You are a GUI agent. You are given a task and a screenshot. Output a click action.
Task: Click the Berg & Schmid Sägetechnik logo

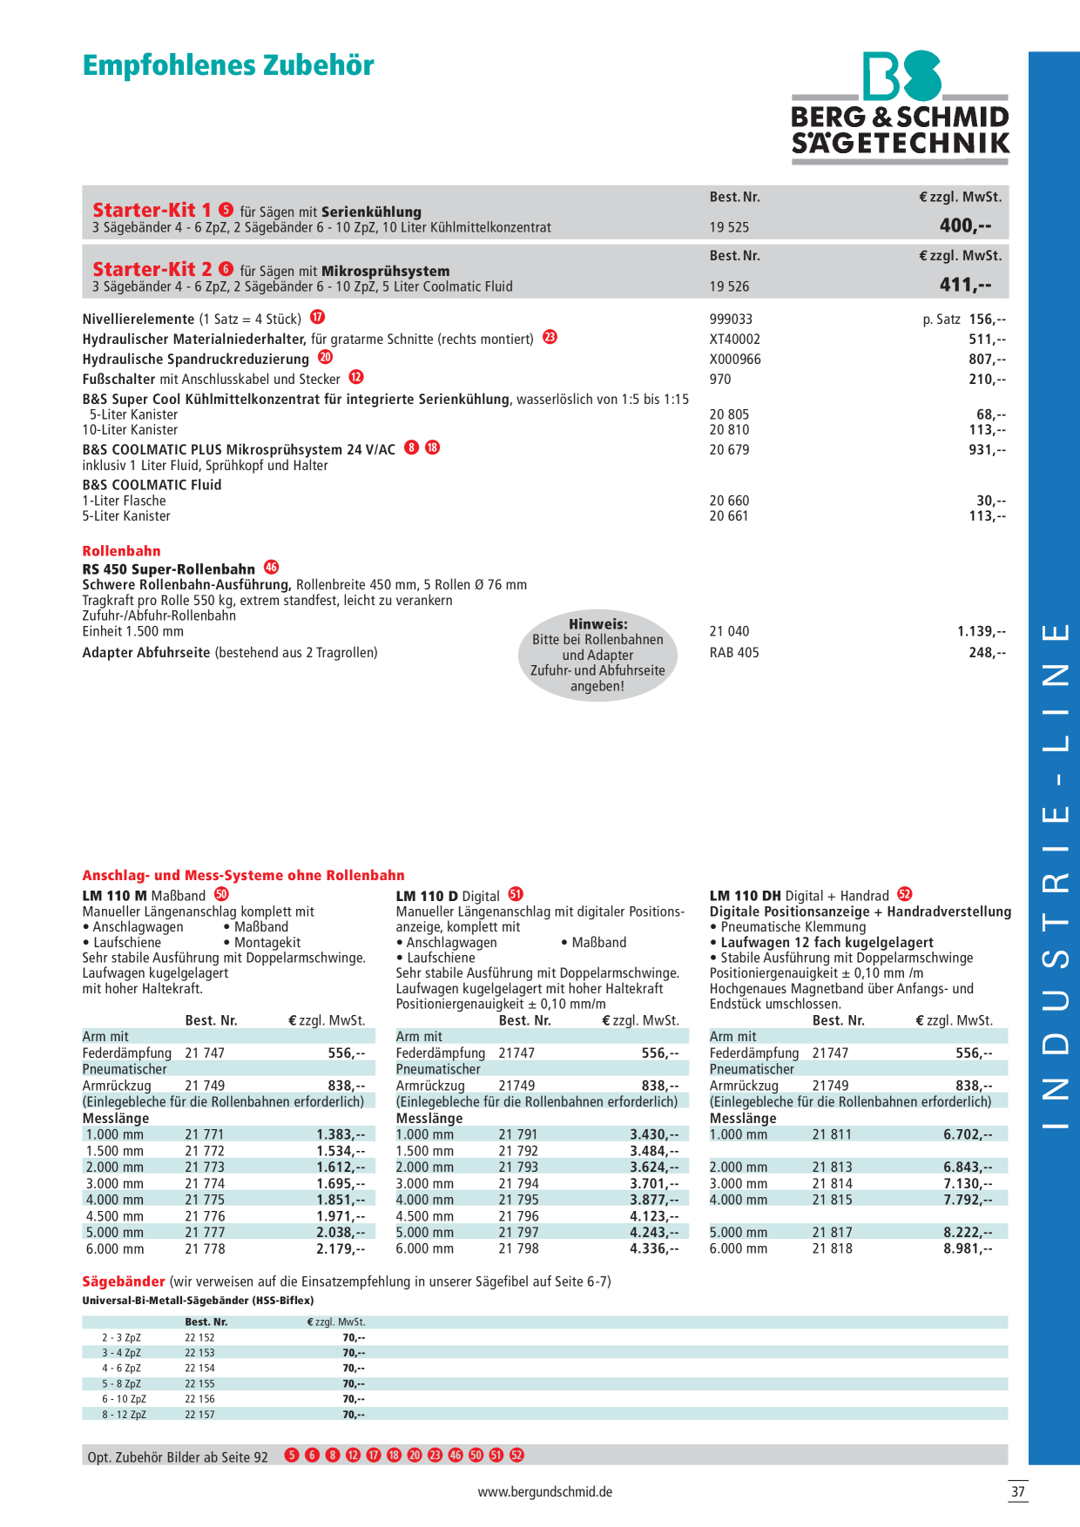pos(901,108)
